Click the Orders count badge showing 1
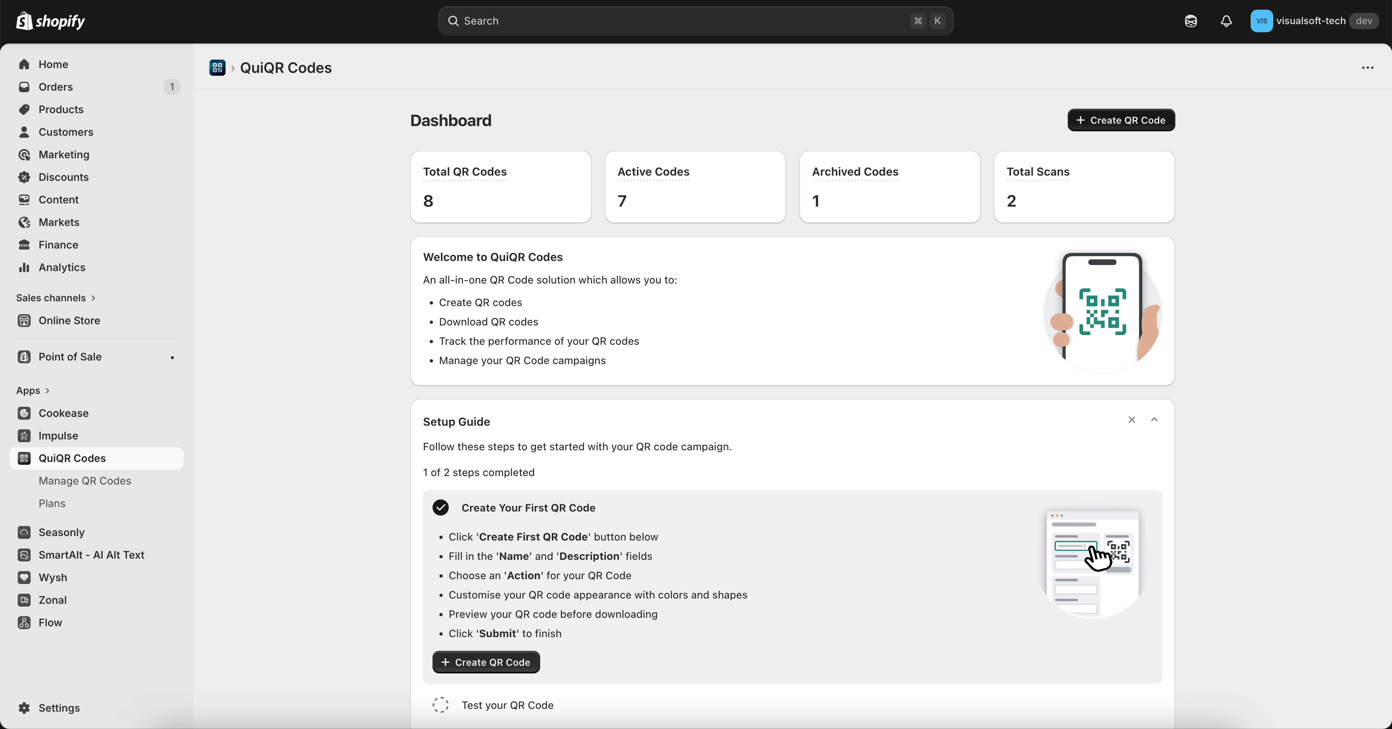 [x=172, y=87]
